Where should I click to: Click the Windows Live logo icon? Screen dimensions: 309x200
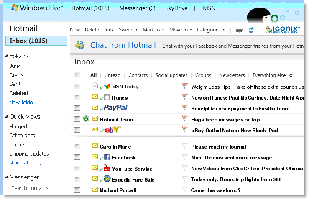(15, 8)
